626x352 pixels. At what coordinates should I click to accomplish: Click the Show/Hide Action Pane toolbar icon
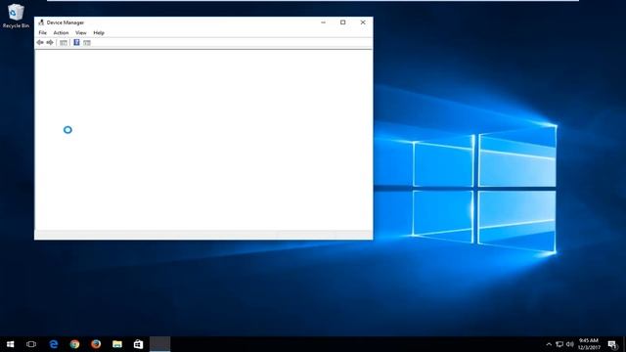(x=87, y=43)
